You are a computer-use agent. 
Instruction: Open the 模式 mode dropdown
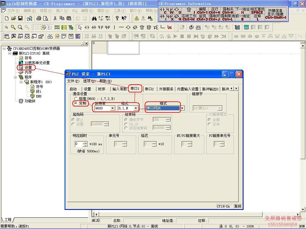point(182,108)
